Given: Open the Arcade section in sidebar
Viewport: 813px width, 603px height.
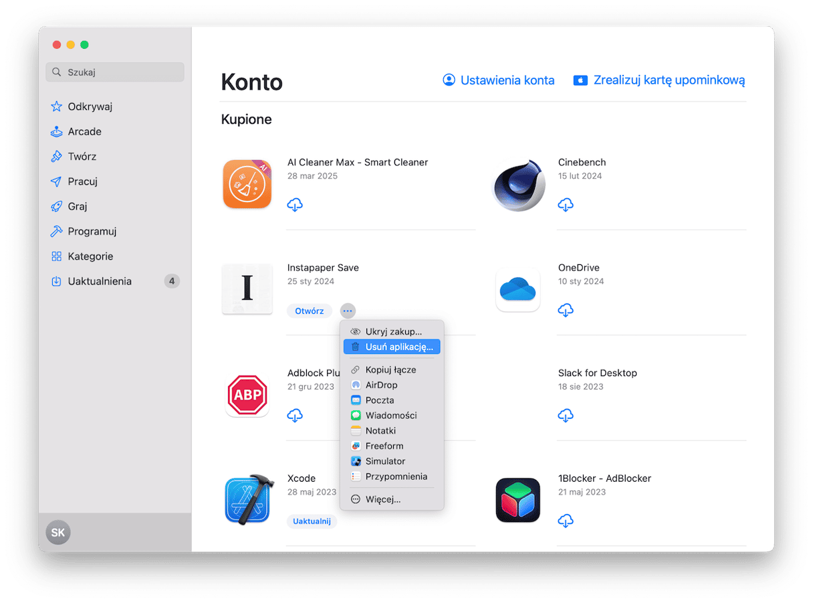Looking at the screenshot, I should tap(84, 132).
